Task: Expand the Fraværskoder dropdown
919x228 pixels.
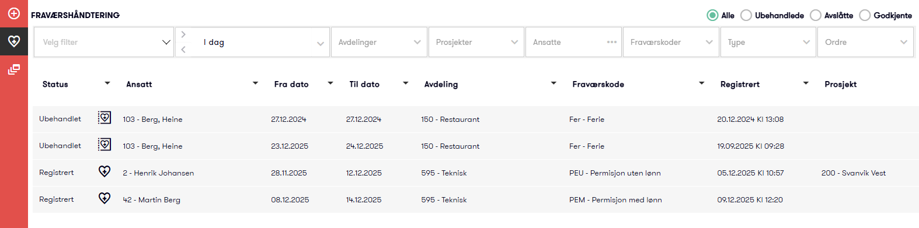Action: click(x=671, y=42)
